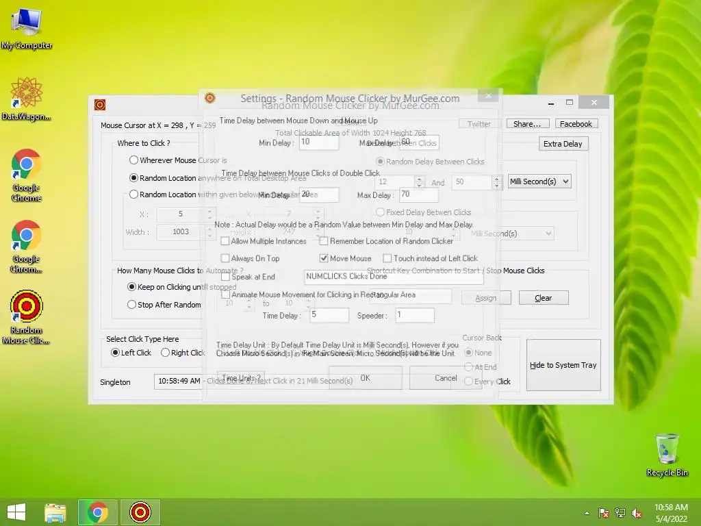This screenshot has height=526, width=701.
Task: Enable Touch instead of Left Click
Action: (x=387, y=258)
